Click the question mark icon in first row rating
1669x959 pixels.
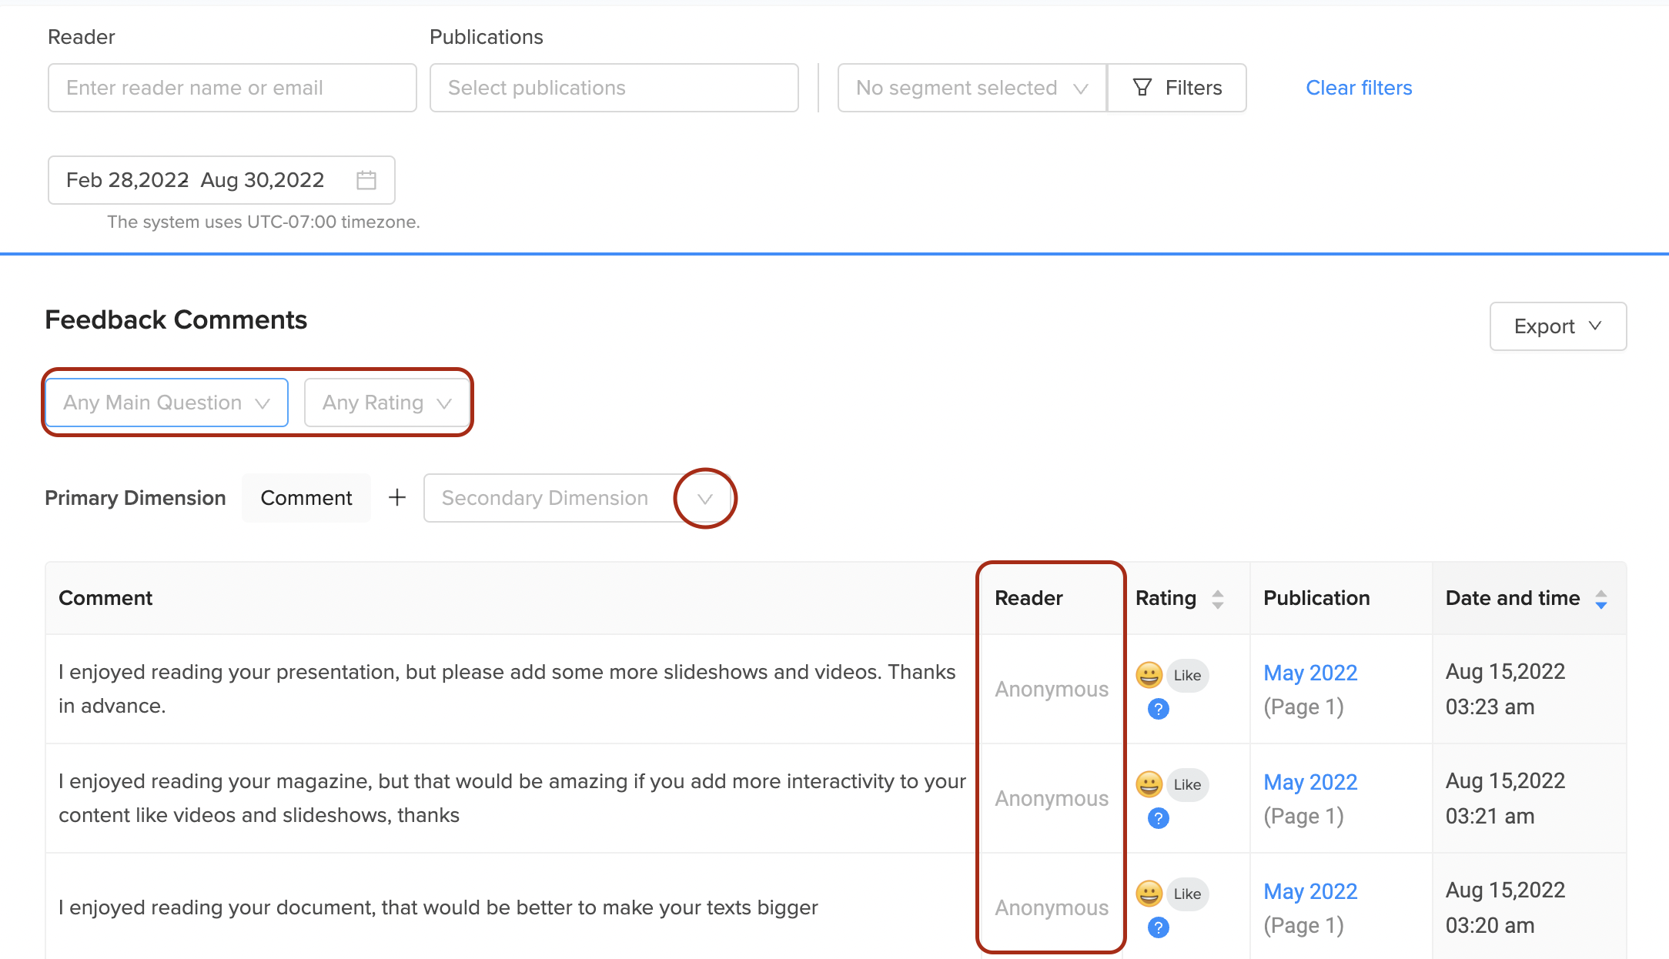1158,709
